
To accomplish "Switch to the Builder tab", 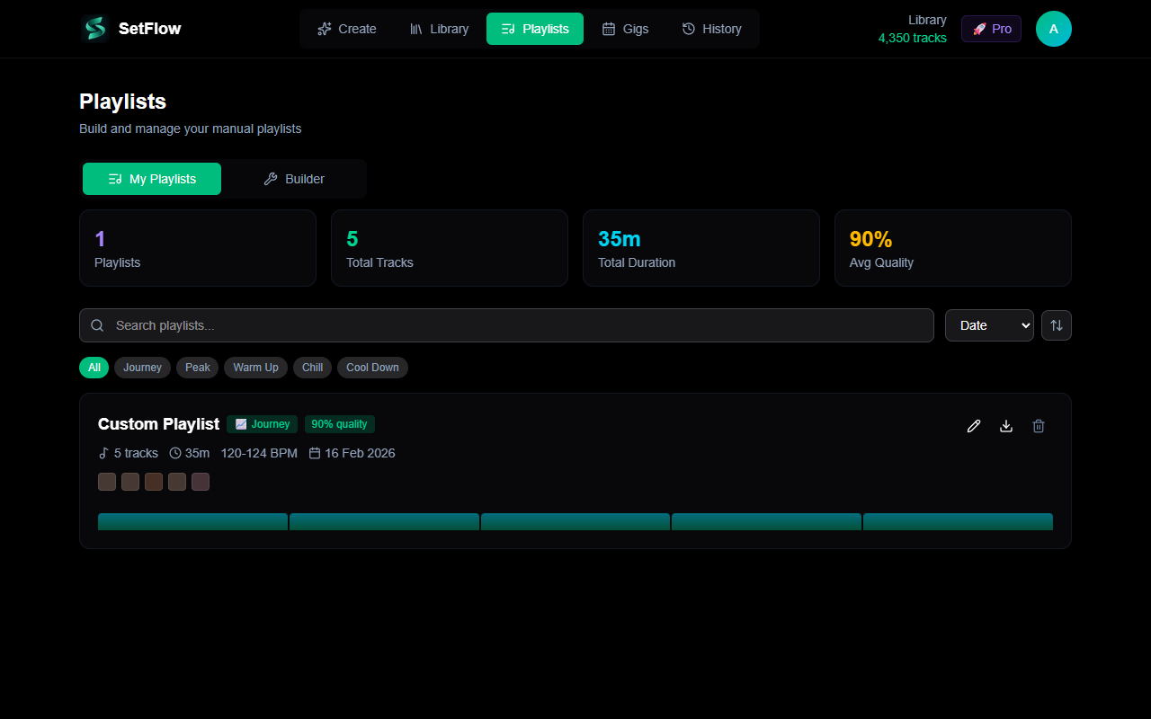I will coord(294,179).
